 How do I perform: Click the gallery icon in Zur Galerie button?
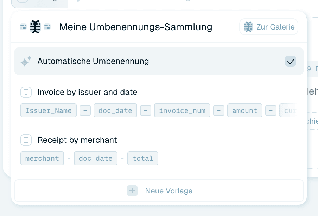(x=248, y=27)
